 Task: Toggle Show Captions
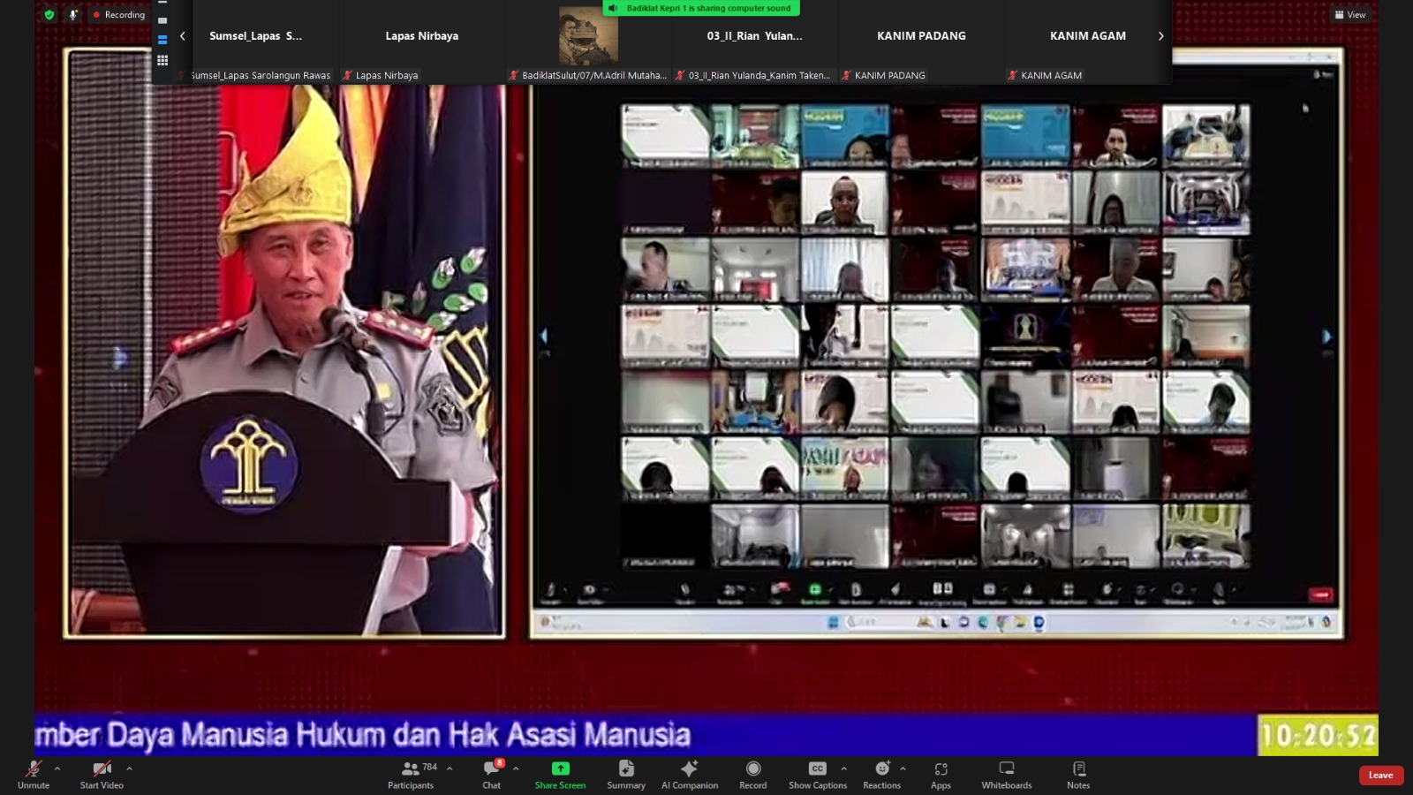tap(817, 774)
